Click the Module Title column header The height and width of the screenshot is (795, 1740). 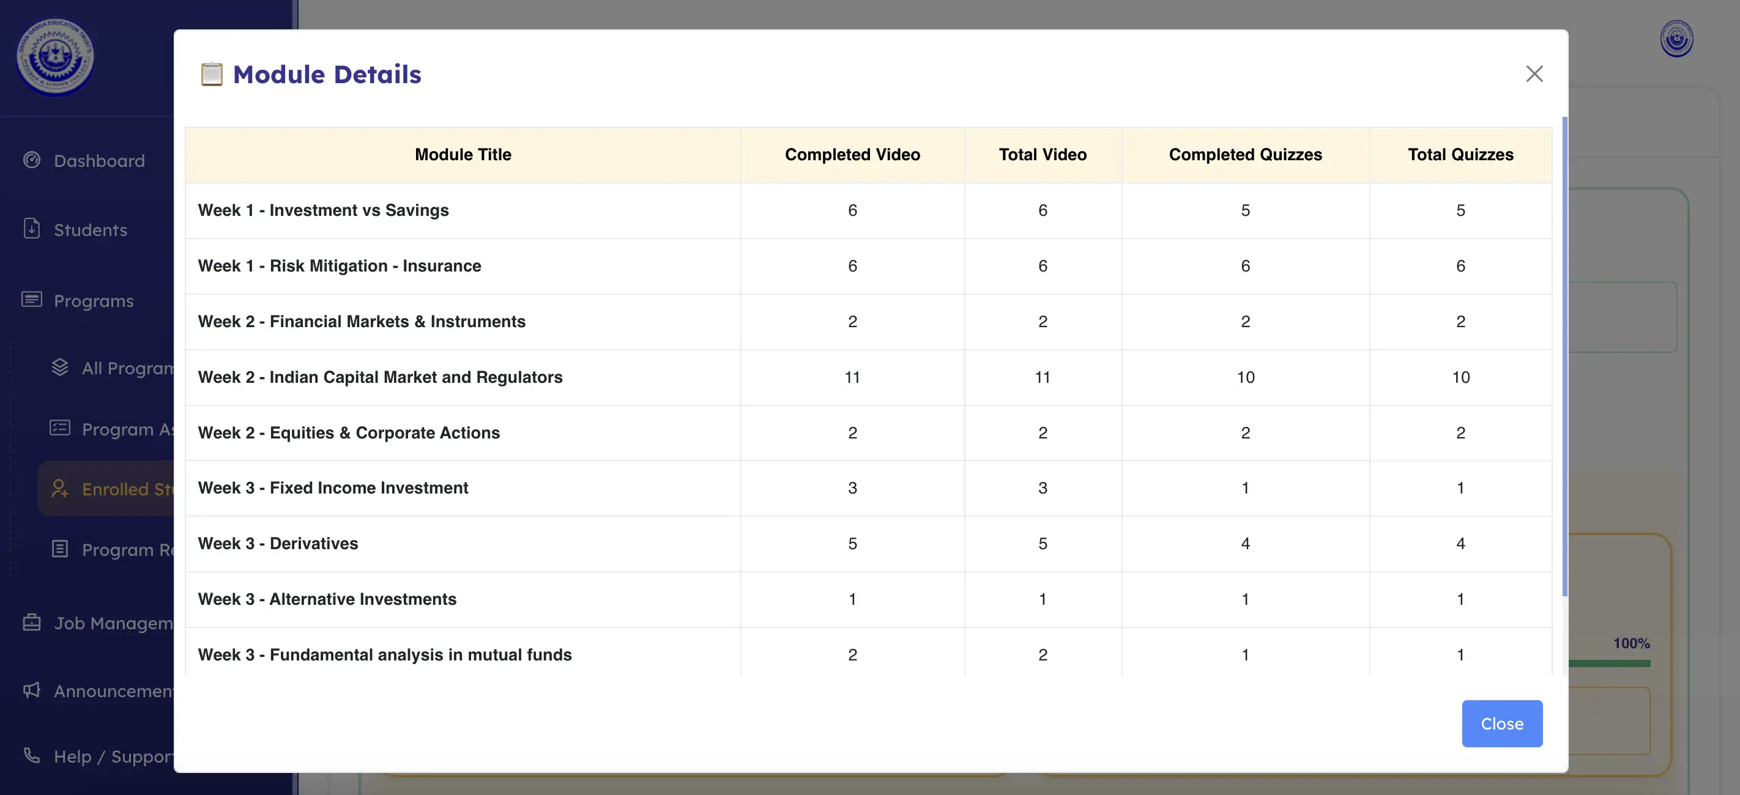click(463, 155)
